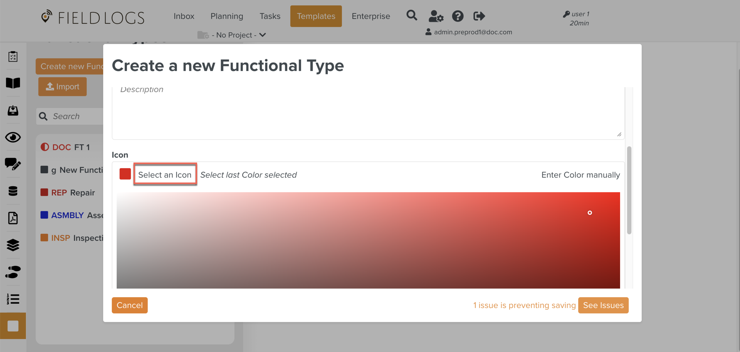The height and width of the screenshot is (352, 740).
Task: Select the footsteps icon in sidebar
Action: point(13,272)
